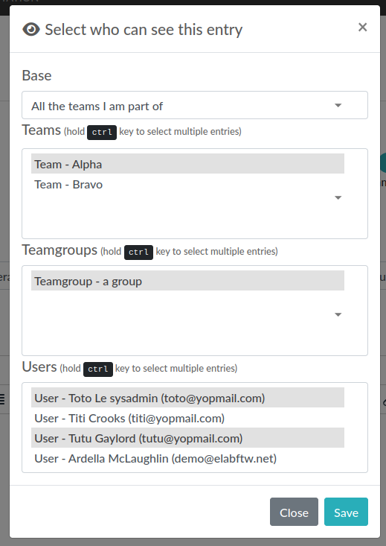
Task: Open the Base visibility dropdown
Action: click(194, 105)
